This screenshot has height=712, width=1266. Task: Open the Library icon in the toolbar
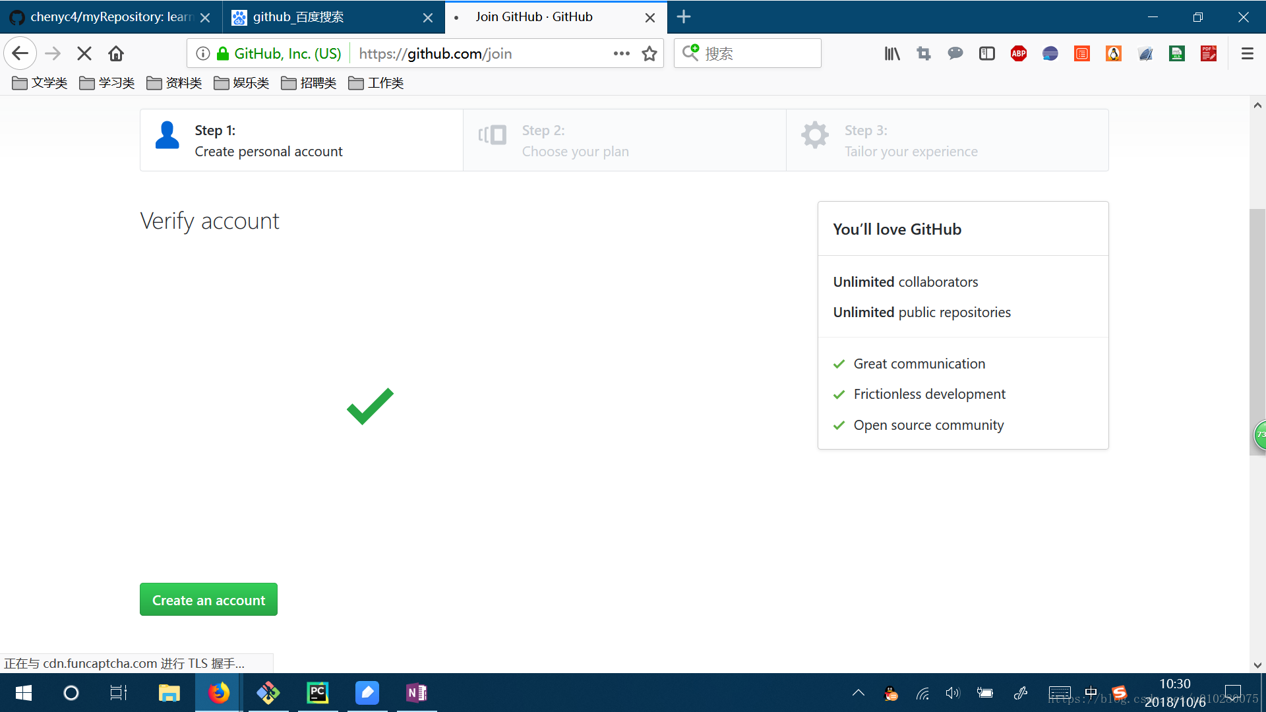click(892, 53)
